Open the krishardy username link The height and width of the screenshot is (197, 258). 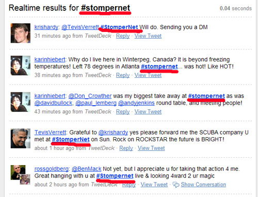point(46,27)
